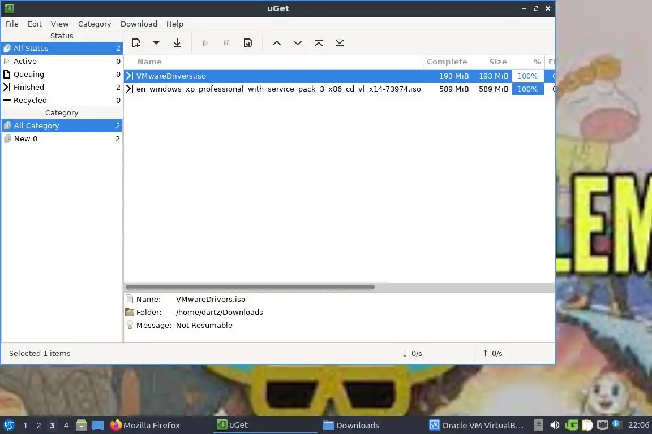Select the Queuing status filter

pyautogui.click(x=62, y=74)
